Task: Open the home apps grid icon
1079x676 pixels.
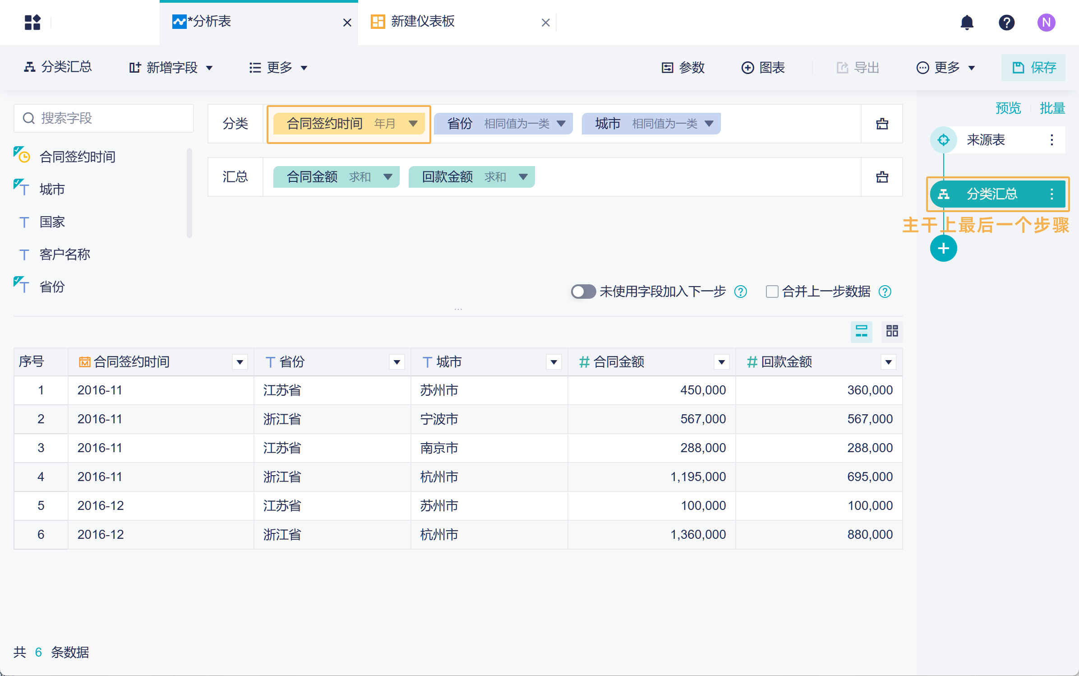Action: [x=32, y=22]
